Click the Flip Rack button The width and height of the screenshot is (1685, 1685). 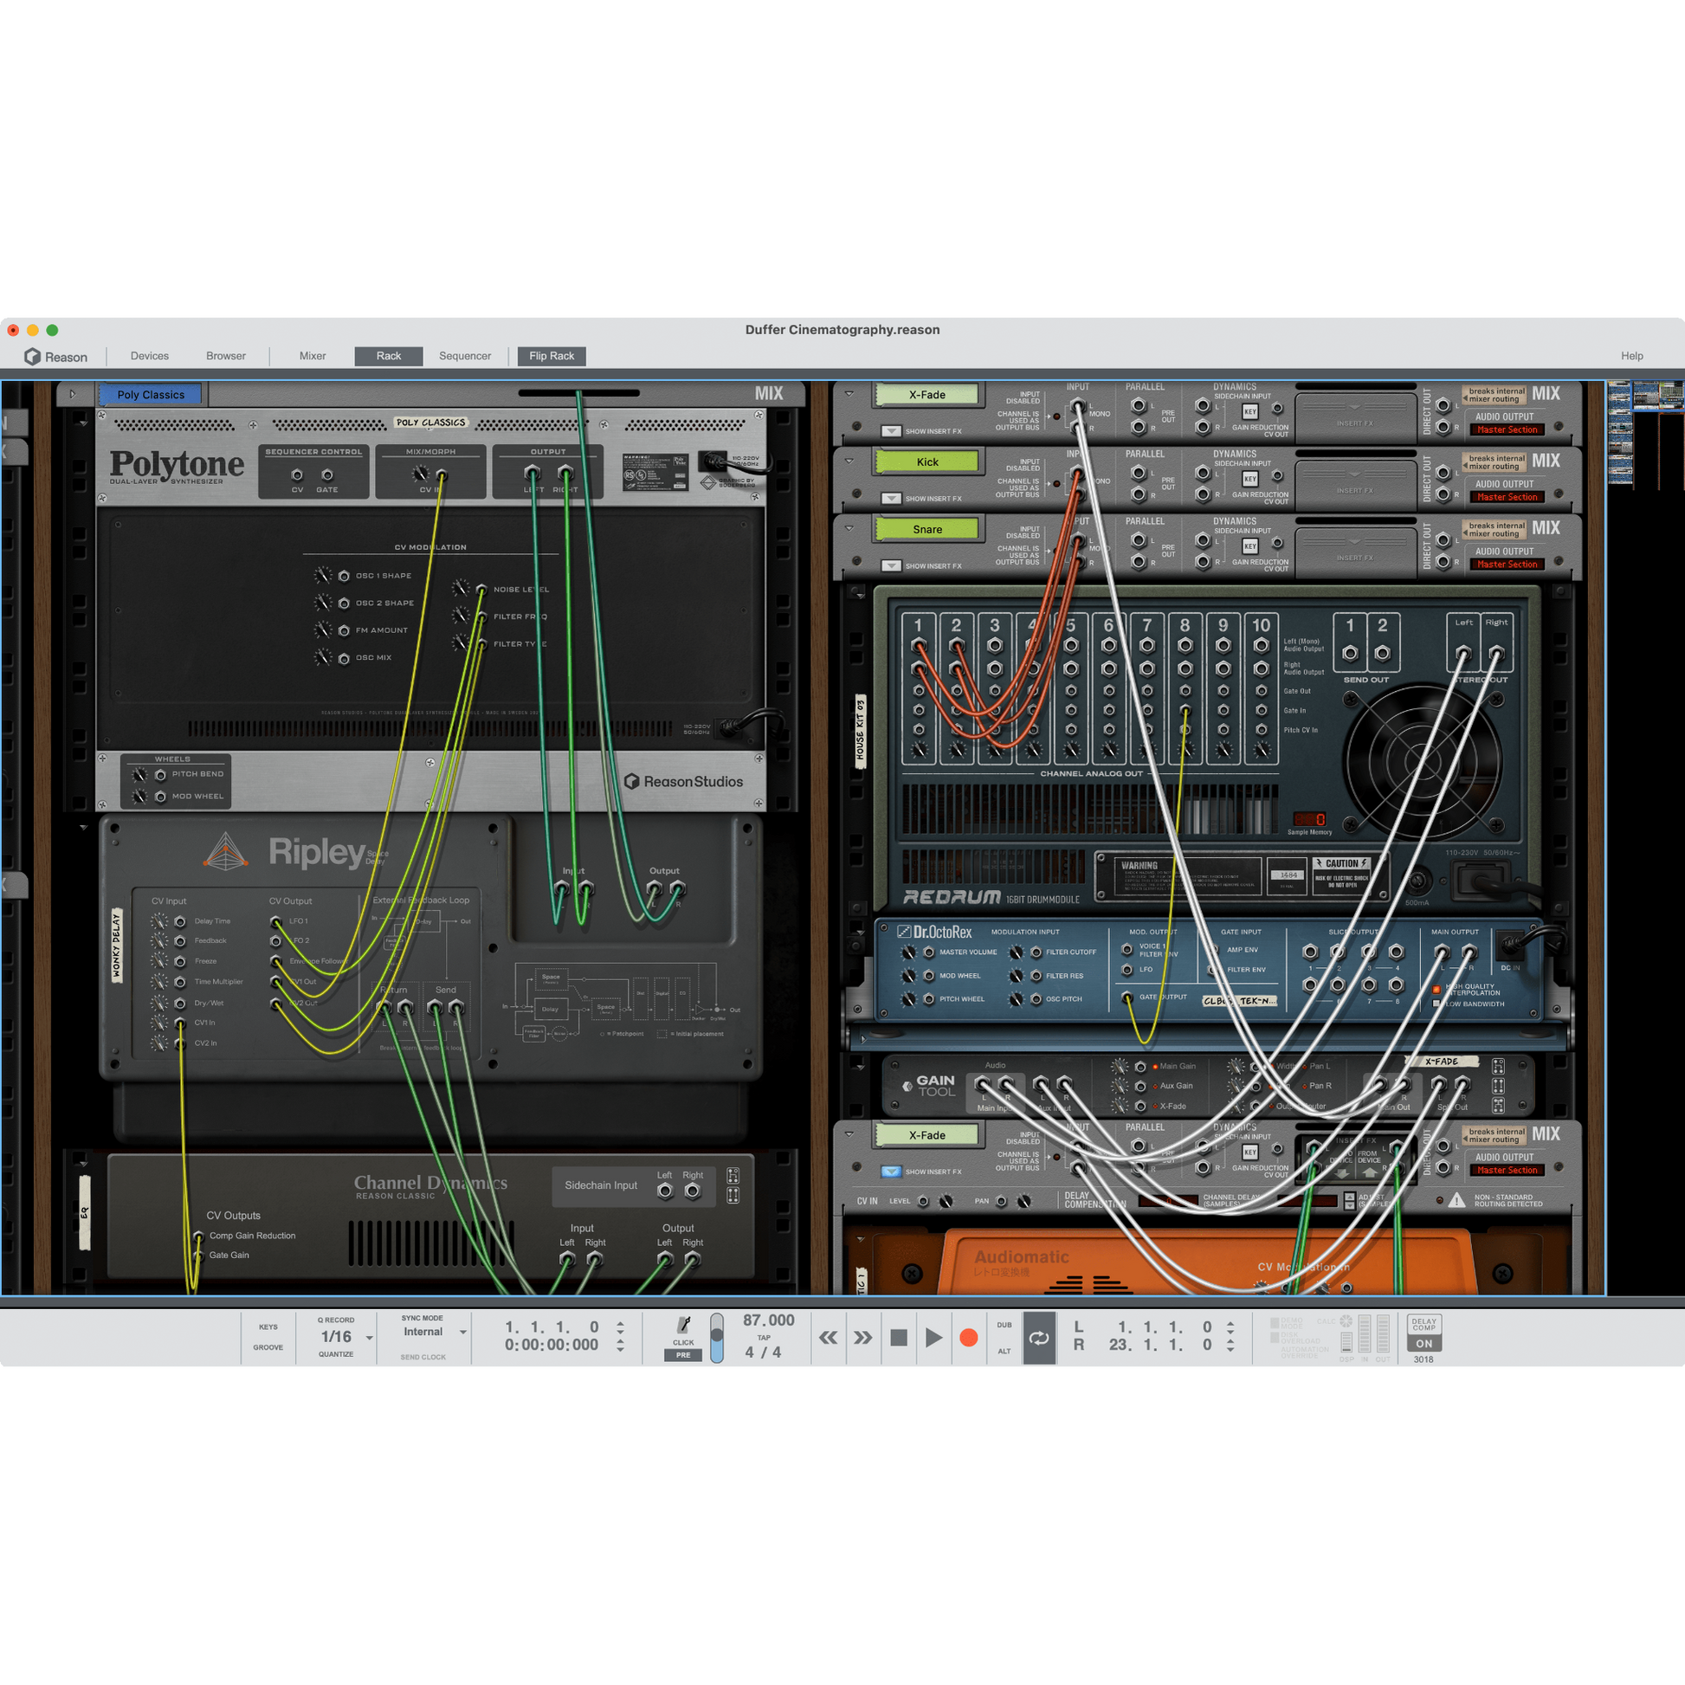[552, 356]
